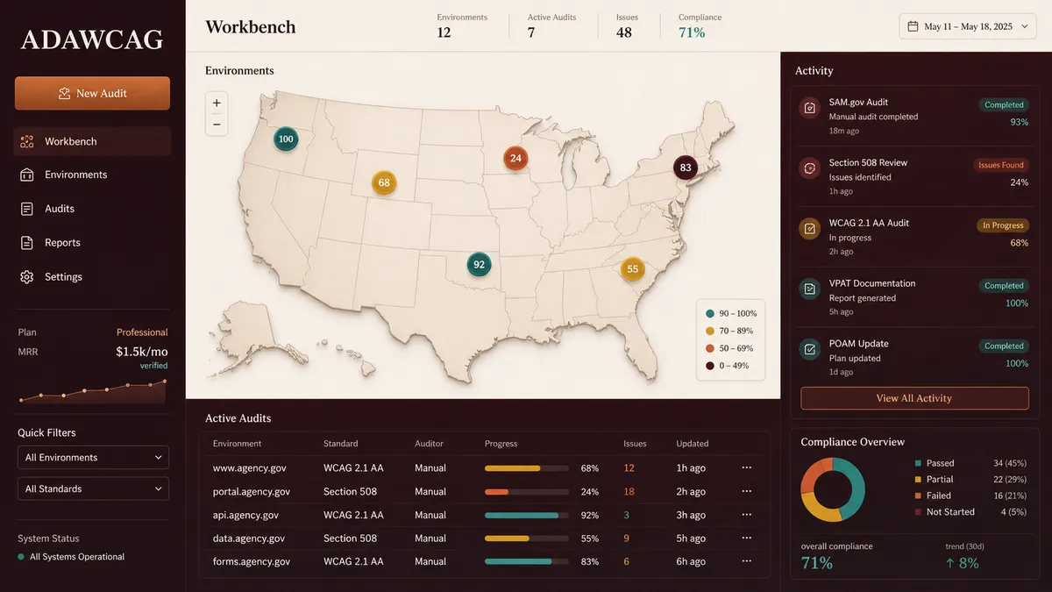
Task: Select the map marker labeled 83
Action: (685, 168)
